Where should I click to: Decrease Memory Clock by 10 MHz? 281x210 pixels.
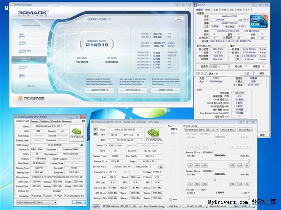click(x=197, y=165)
